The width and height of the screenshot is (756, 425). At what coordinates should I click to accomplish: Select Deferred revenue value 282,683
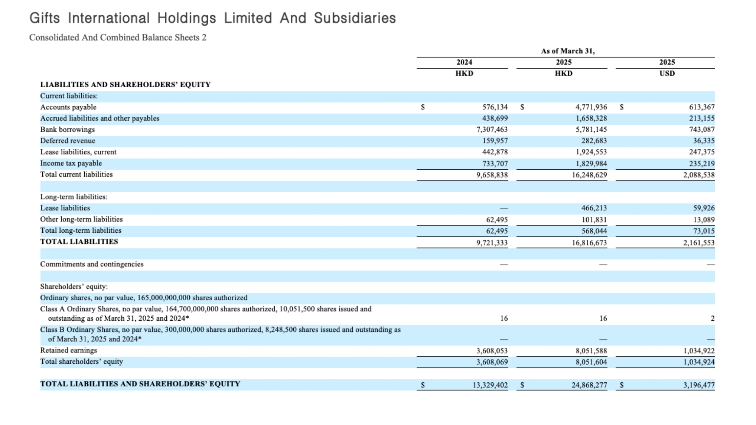(x=594, y=141)
